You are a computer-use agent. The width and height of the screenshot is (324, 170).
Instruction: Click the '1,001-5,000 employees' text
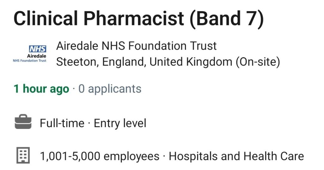coord(100,156)
